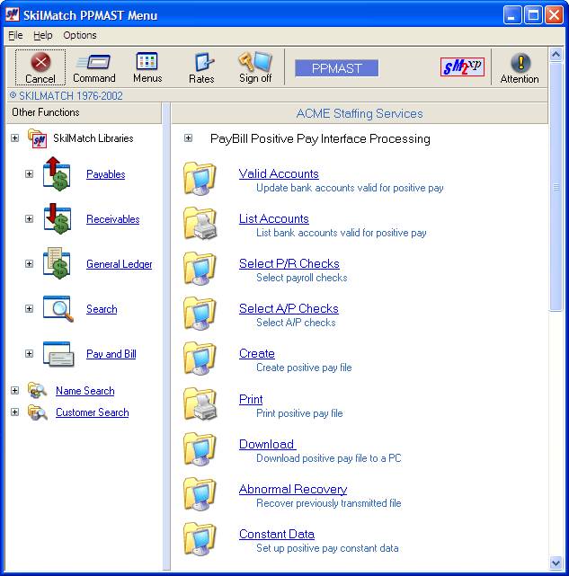Click the Select A/P Checks folder icon

click(x=200, y=314)
